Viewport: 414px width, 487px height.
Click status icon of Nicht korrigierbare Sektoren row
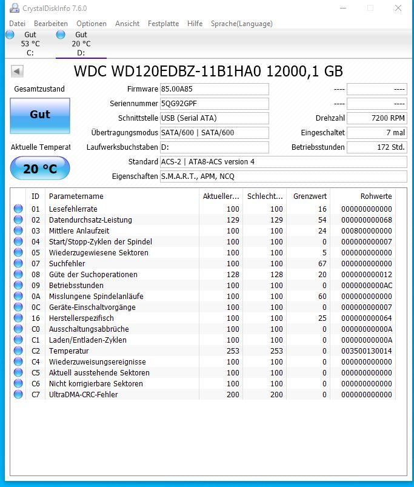pos(18,383)
